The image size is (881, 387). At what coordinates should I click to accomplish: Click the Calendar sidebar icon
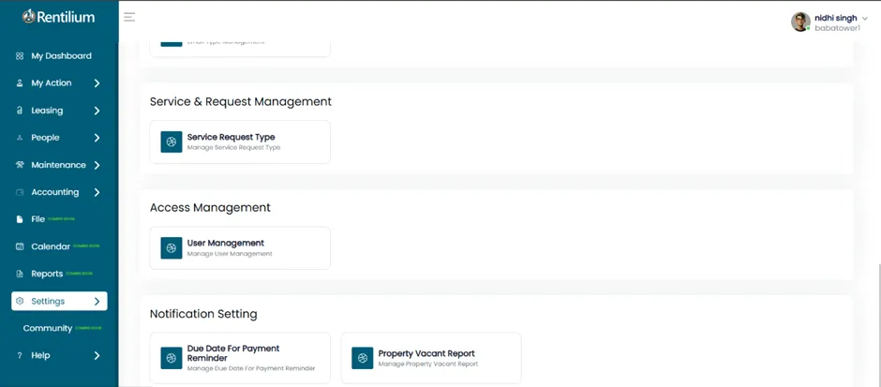pos(20,246)
